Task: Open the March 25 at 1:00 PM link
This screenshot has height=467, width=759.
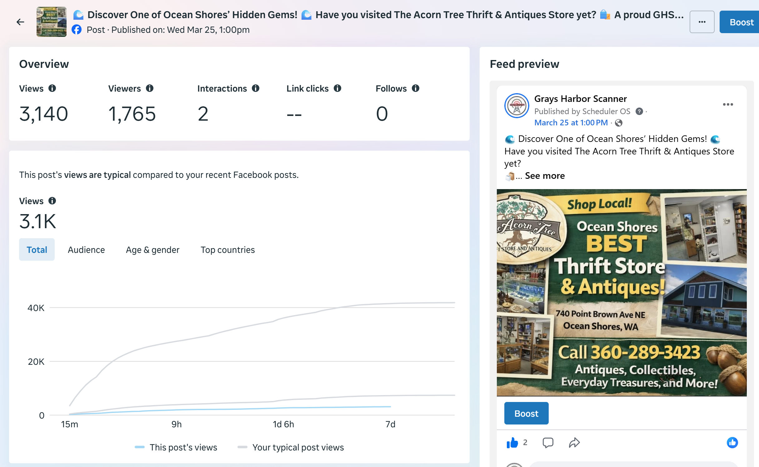Action: 571,123
